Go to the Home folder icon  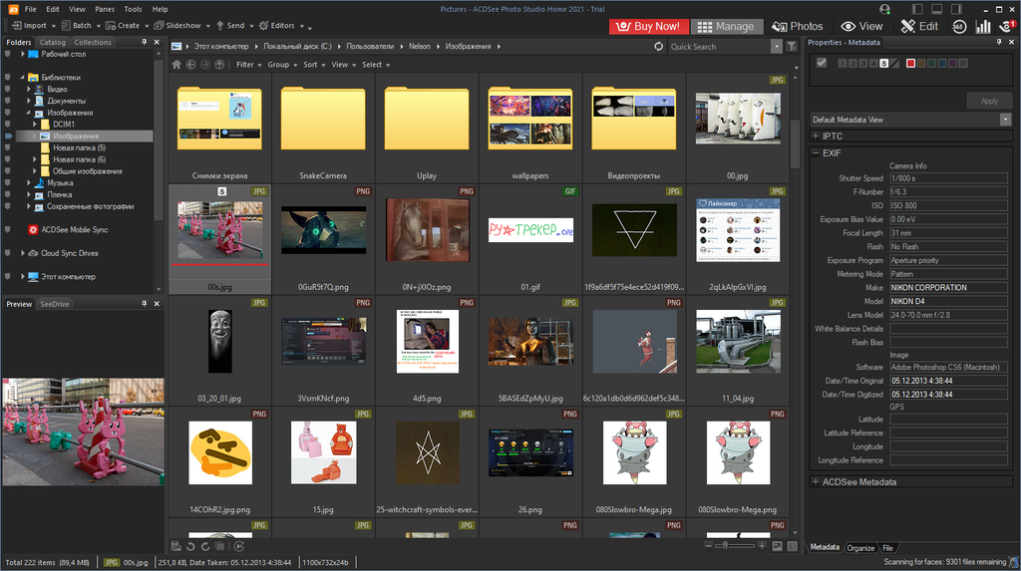click(177, 65)
